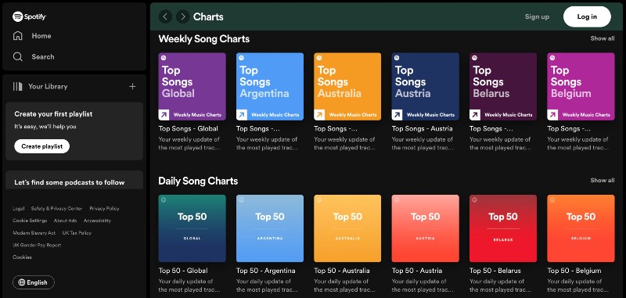Open the Cookies link
This screenshot has height=298, width=626.
click(x=22, y=257)
